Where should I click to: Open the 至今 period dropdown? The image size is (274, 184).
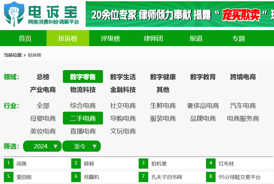point(81,146)
